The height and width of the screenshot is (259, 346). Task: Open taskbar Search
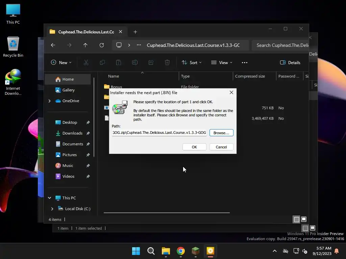[151, 251]
